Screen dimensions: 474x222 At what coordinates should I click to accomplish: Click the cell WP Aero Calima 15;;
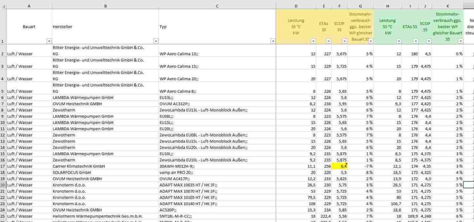[217, 63]
